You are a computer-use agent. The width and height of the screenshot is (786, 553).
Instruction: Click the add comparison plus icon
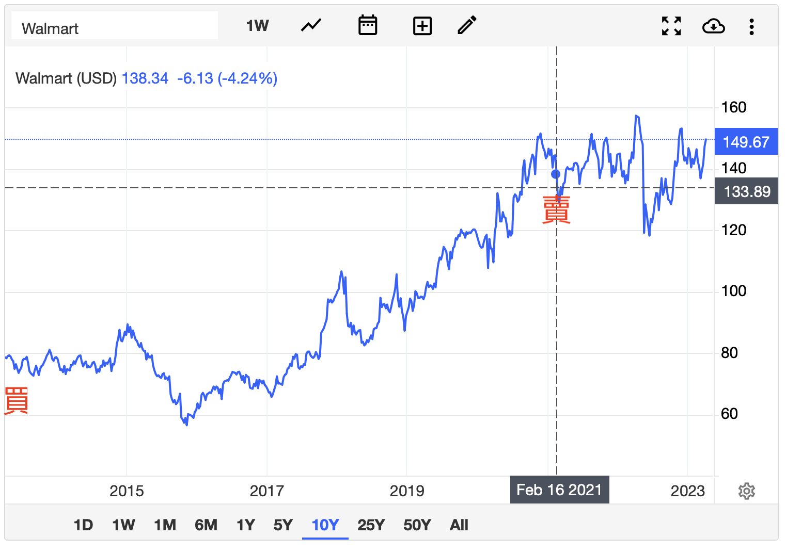click(x=422, y=26)
